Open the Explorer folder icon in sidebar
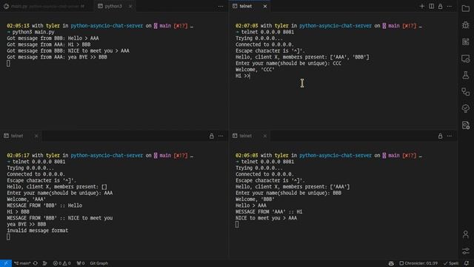 pos(466,8)
